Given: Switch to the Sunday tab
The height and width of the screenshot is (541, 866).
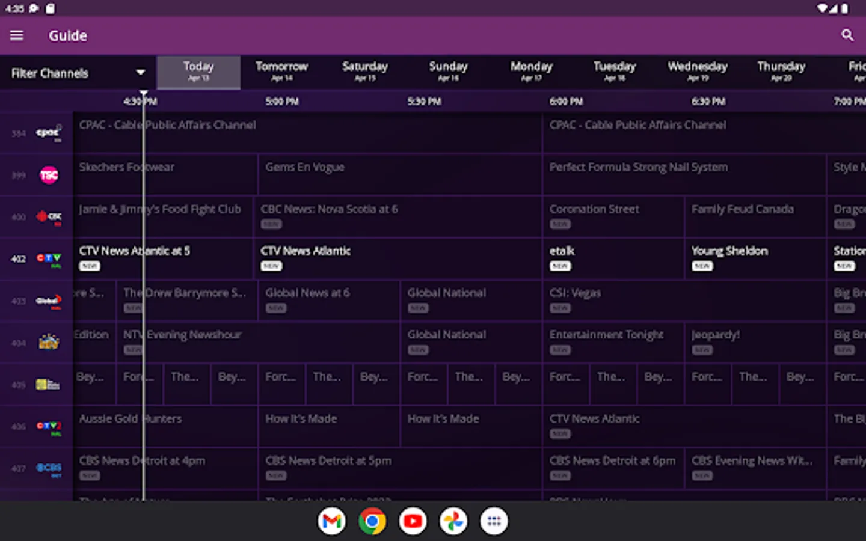Looking at the screenshot, I should point(448,72).
